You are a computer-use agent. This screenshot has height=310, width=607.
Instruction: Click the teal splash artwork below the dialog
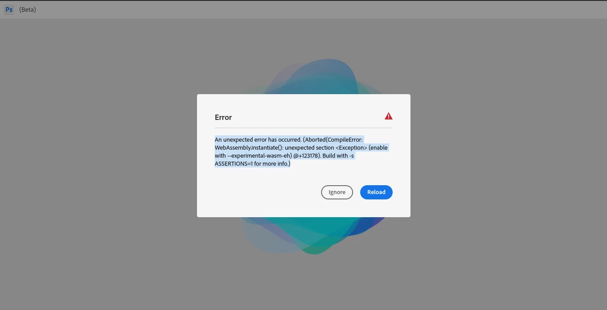tap(311, 235)
